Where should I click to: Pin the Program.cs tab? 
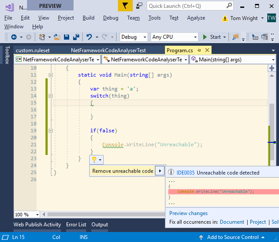[x=199, y=50]
